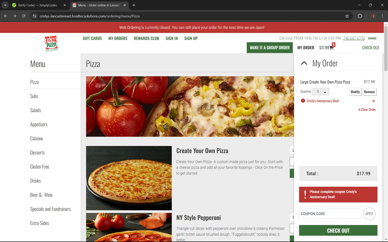Image resolution: width=388 pixels, height=242 pixels.
Task: Select Beer & Wine menu category
Action: (41, 195)
